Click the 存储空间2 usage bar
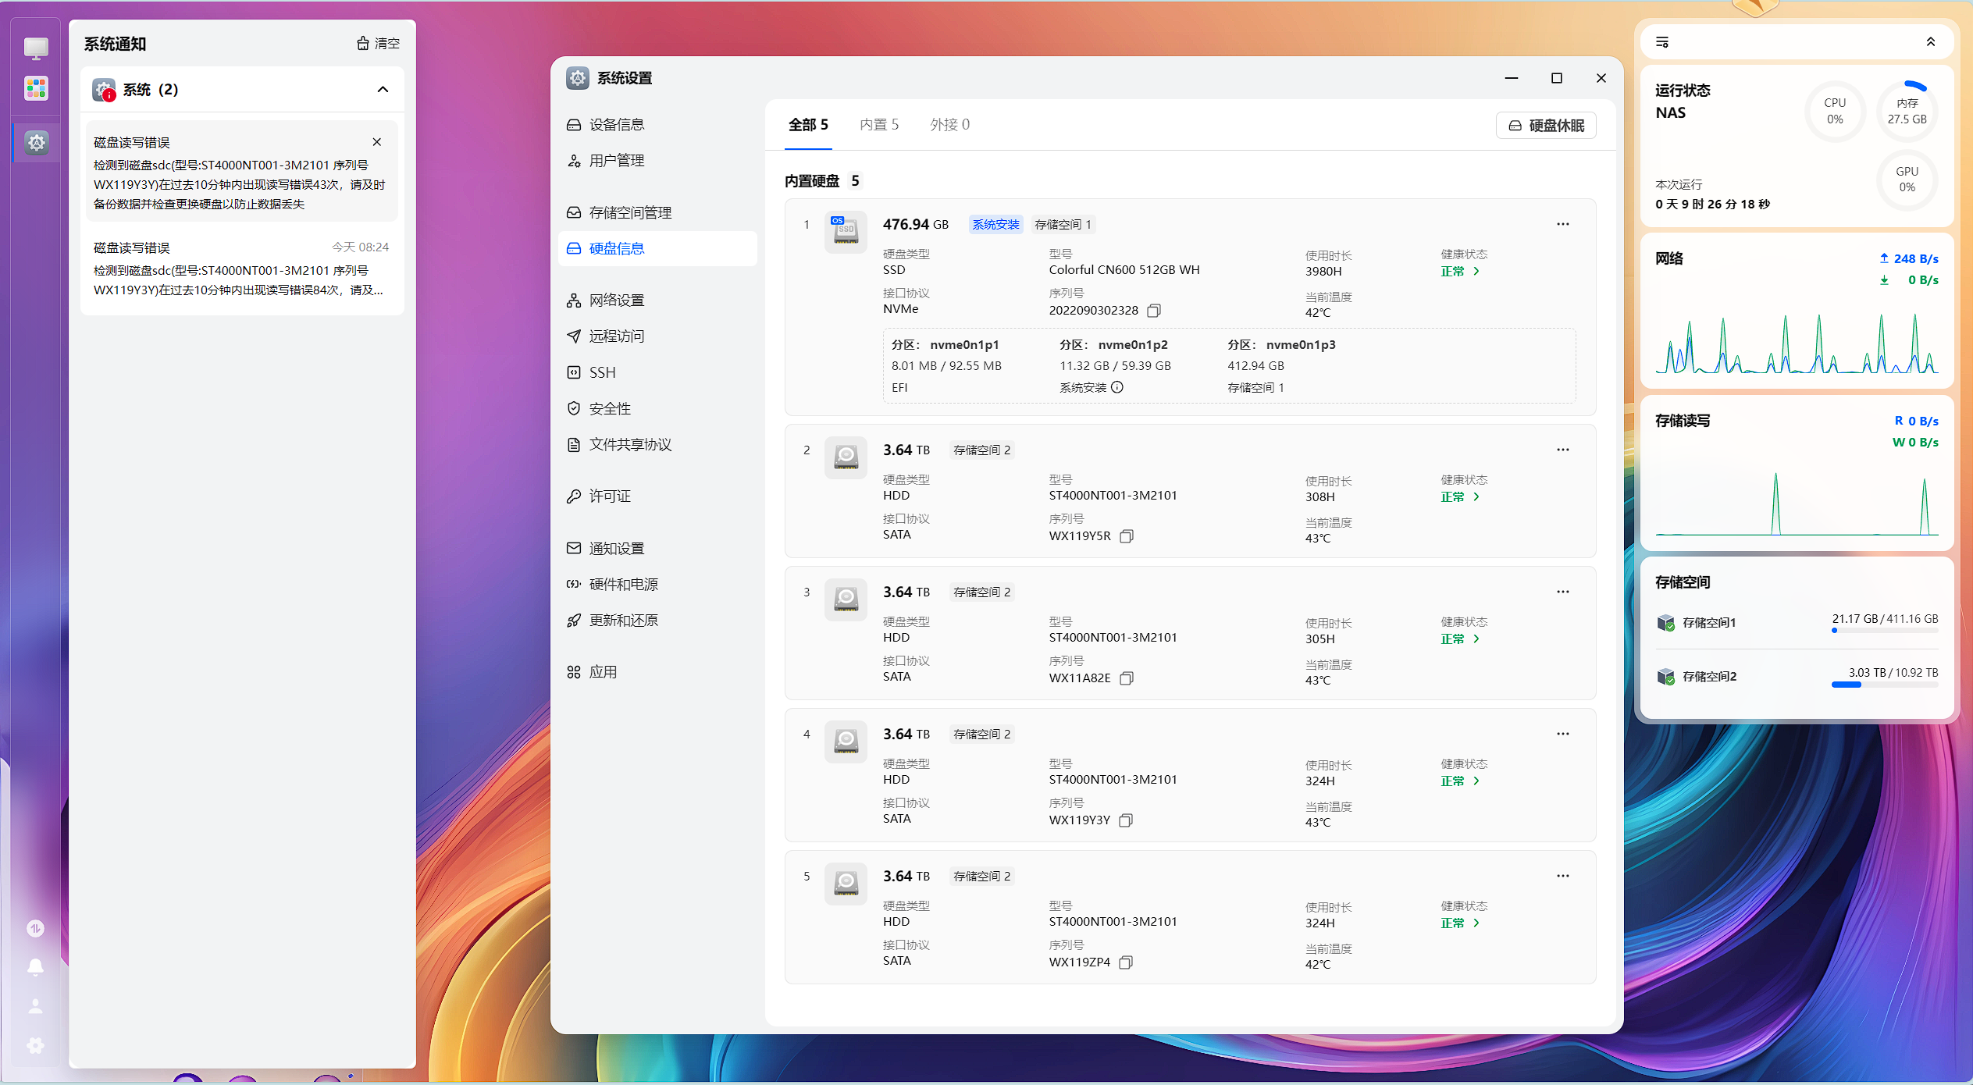 [x=1884, y=685]
